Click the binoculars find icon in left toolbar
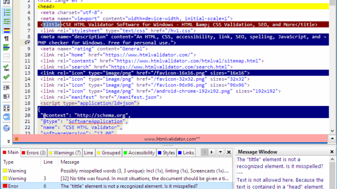 6,2
